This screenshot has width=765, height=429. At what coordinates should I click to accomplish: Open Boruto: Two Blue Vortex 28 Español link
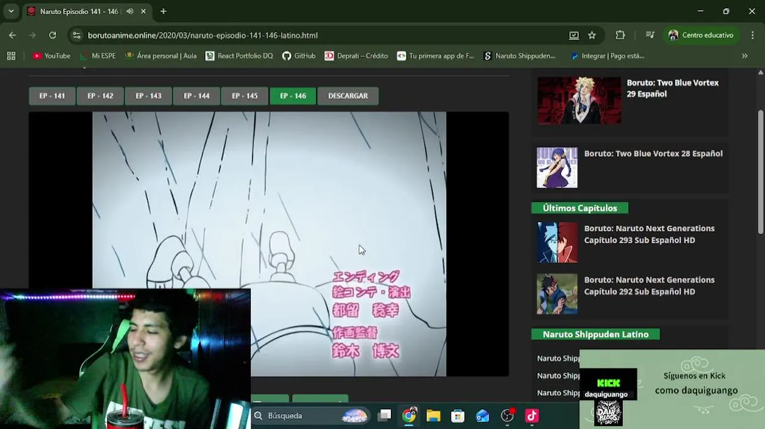[x=653, y=153]
